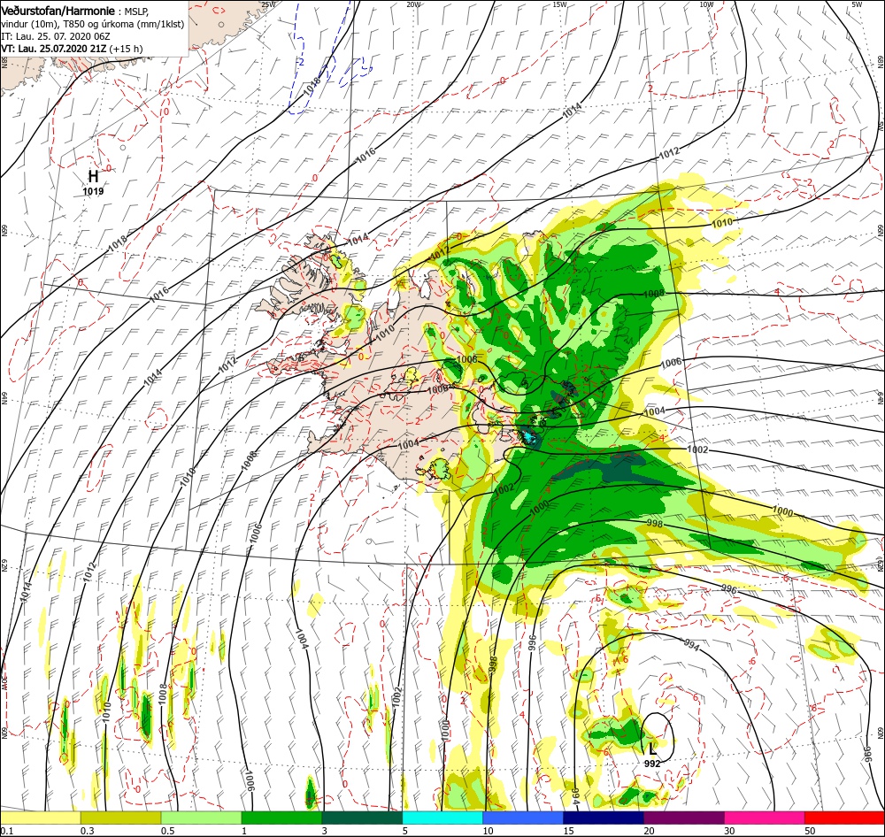The height and width of the screenshot is (837, 885).
Task: Pick the blue 10–15 mm legend swatch
Action: pos(523,818)
